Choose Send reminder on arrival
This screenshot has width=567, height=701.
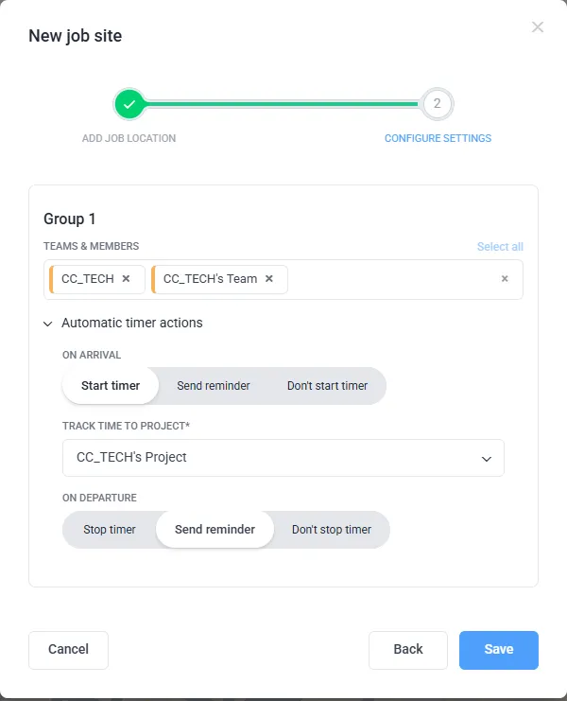(214, 386)
